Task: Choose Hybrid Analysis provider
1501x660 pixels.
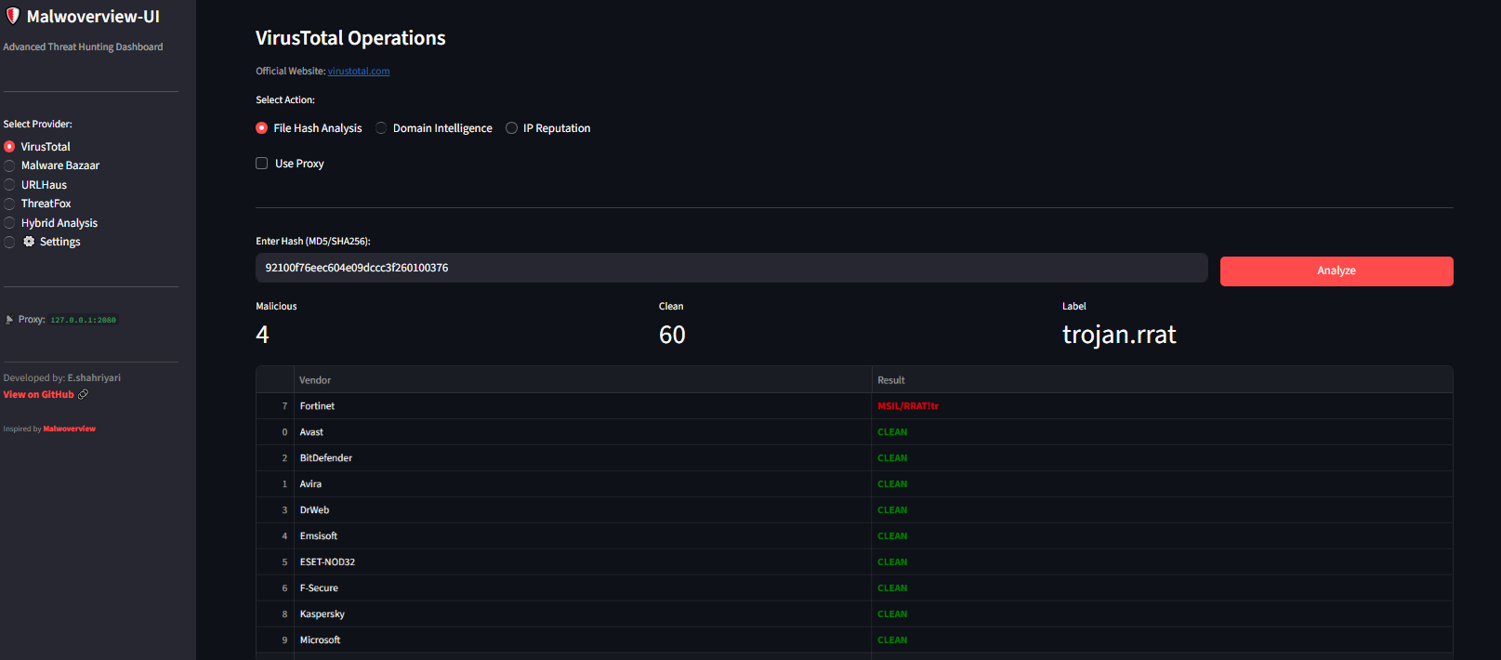Action: 50,223
